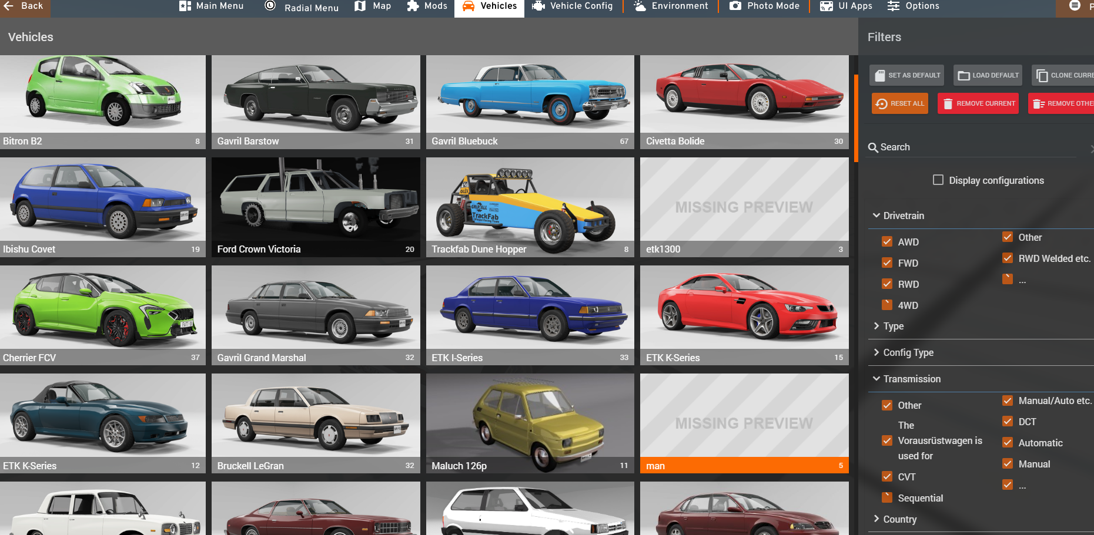The width and height of the screenshot is (1094, 535).
Task: Click the UI Apps icon
Action: (827, 6)
